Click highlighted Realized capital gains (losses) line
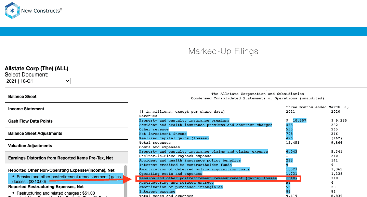367x197 pixels. pos(174,138)
